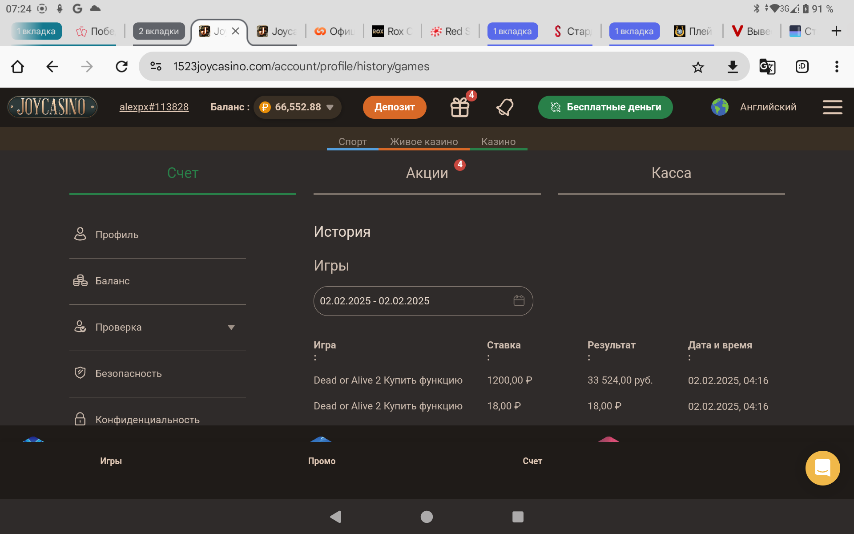Reload the page with refresh icon
854x534 pixels.
click(x=121, y=67)
